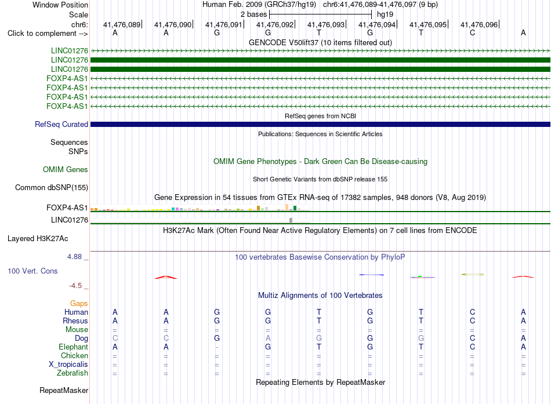
Task: Select position label 41,476,092 on ruler
Action: click(x=275, y=24)
